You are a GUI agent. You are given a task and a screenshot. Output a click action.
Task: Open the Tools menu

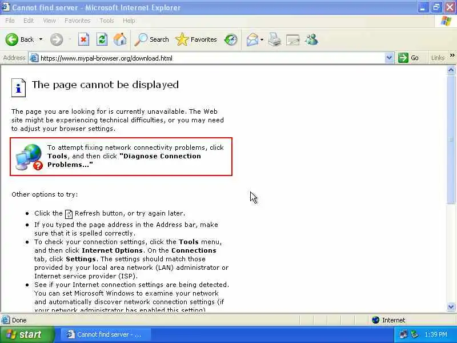[x=107, y=21]
